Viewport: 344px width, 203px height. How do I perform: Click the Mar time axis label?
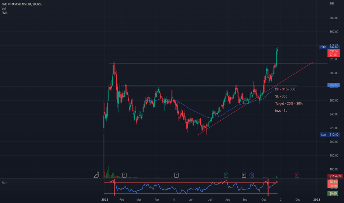(x=139, y=200)
